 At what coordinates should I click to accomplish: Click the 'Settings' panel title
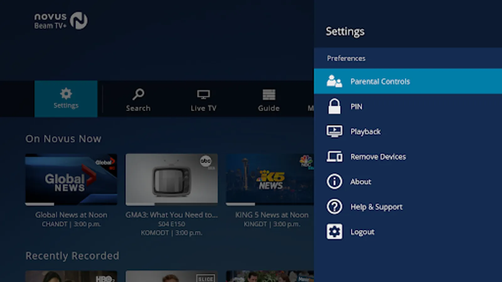[x=345, y=31]
